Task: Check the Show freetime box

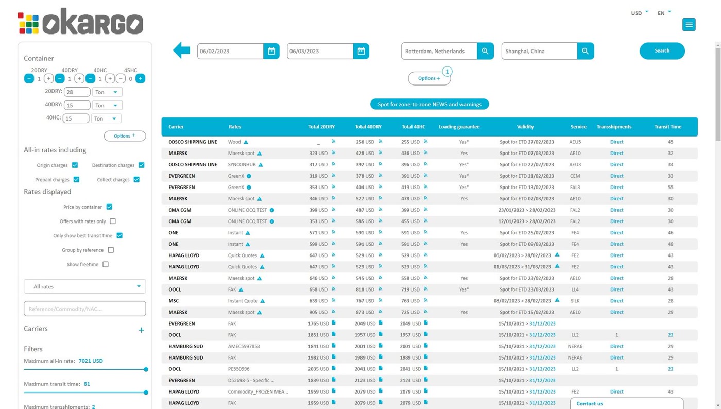Action: (x=106, y=265)
